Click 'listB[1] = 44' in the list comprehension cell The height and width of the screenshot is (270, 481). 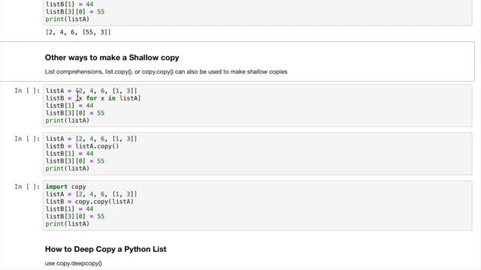(x=70, y=106)
